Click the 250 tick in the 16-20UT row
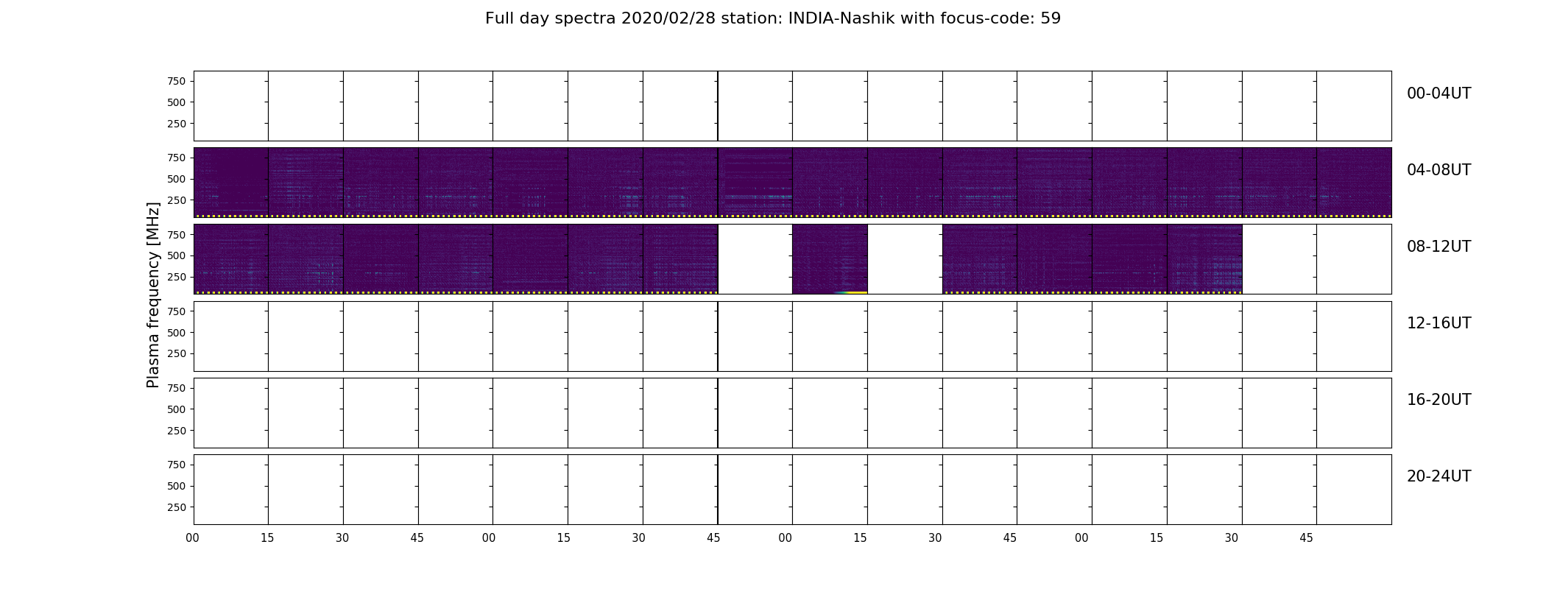The width and height of the screenshot is (1546, 589). [x=177, y=431]
